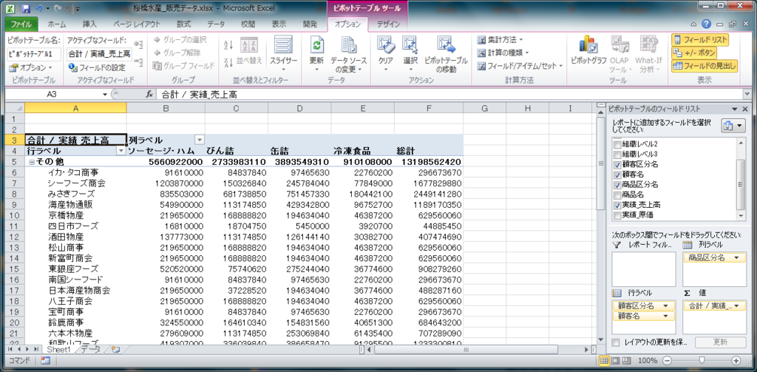Uncheck the 実績_売上高 field checkbox
The height and width of the screenshot is (372, 757).
(x=617, y=205)
